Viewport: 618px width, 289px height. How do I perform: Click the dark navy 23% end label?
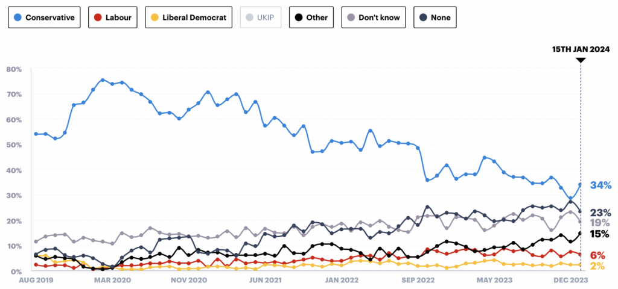pos(600,212)
